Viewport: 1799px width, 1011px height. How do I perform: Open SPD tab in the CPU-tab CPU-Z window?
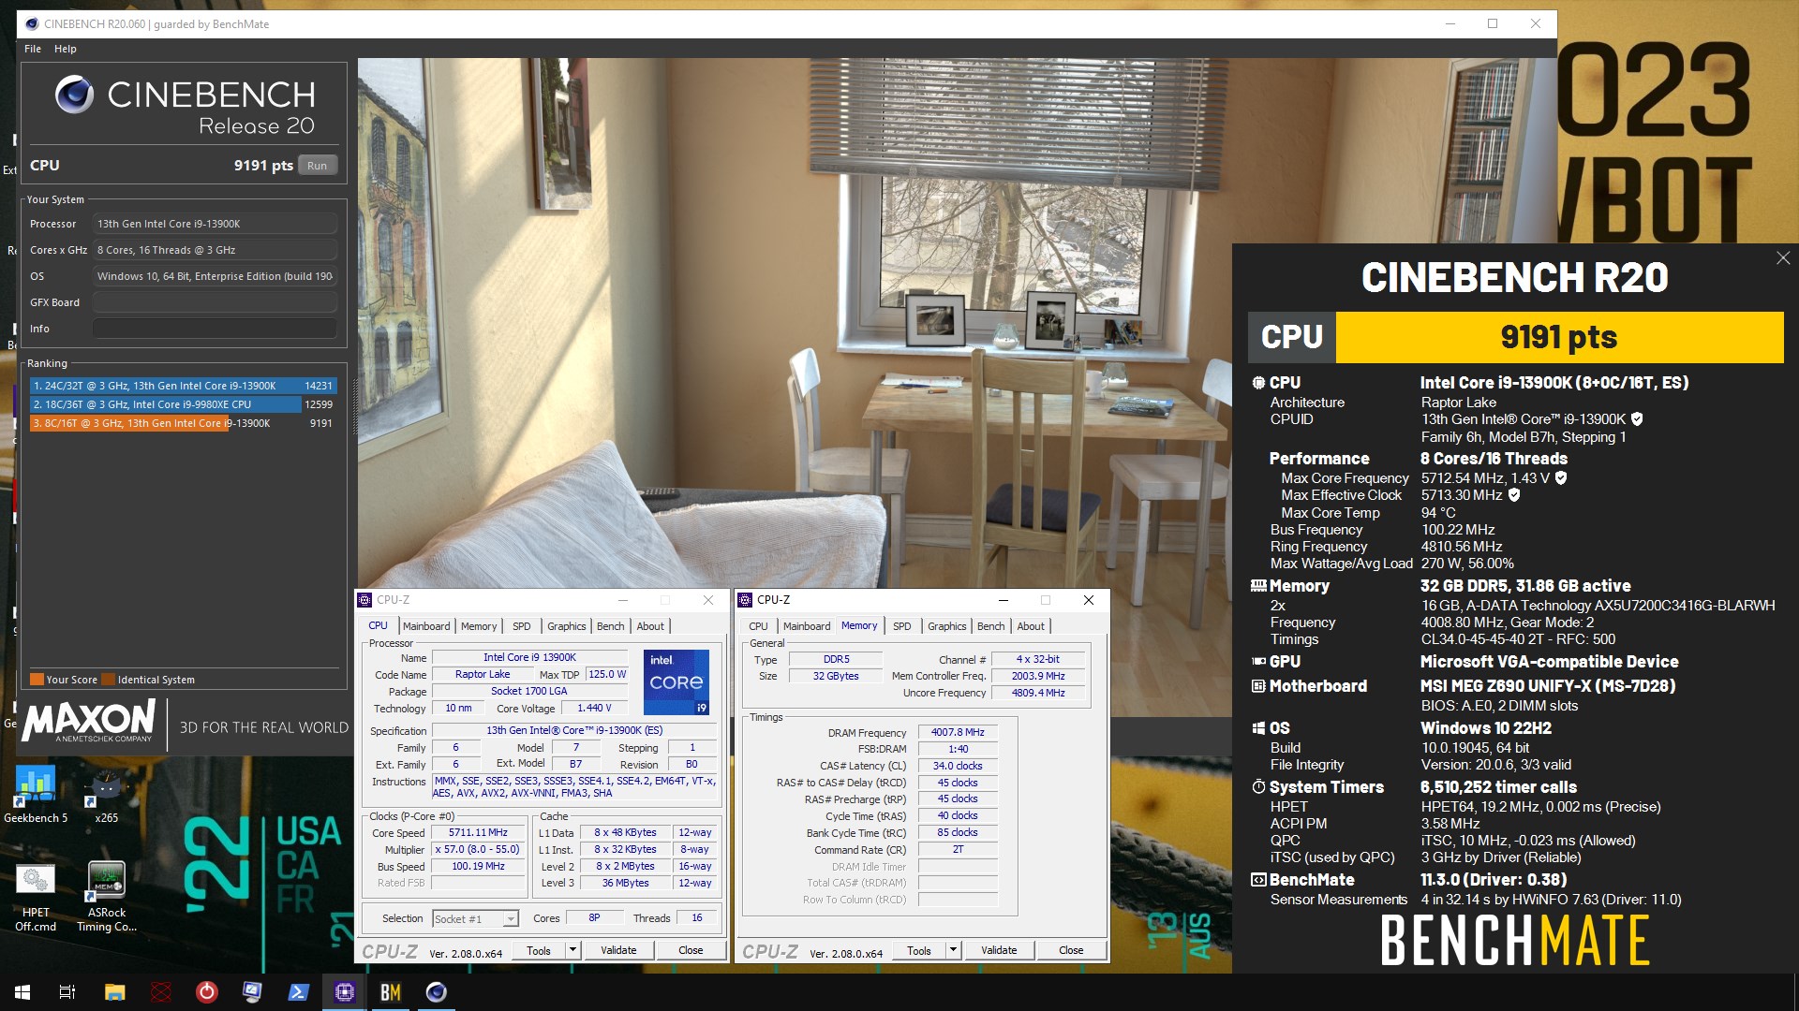522,626
